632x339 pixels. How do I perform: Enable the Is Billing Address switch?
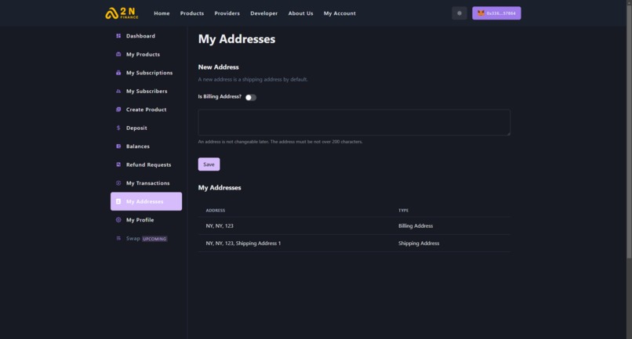coord(251,97)
